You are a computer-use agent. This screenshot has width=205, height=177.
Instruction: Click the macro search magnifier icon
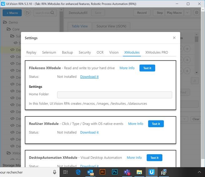52,13
